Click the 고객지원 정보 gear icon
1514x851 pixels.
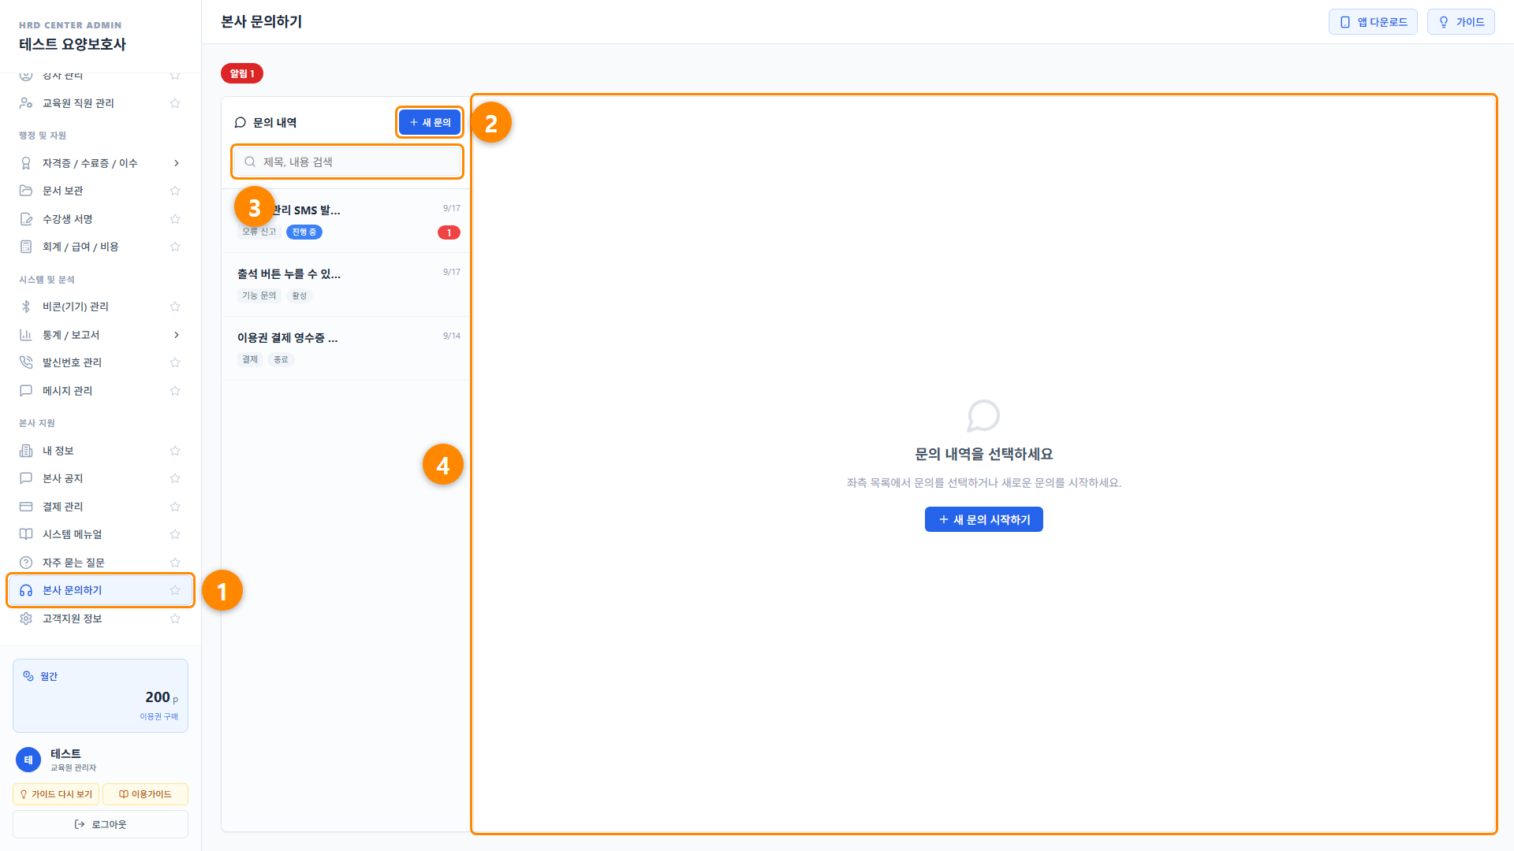tap(26, 619)
